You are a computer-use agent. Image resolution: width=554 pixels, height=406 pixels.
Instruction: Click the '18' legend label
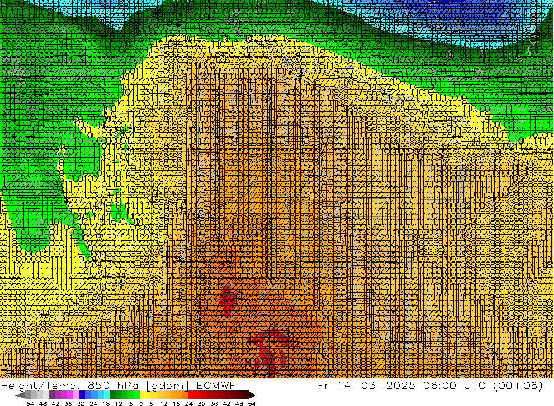point(176,404)
